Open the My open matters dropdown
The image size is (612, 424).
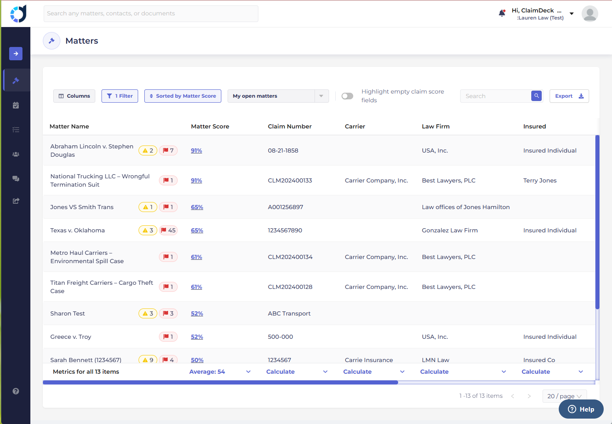point(278,96)
